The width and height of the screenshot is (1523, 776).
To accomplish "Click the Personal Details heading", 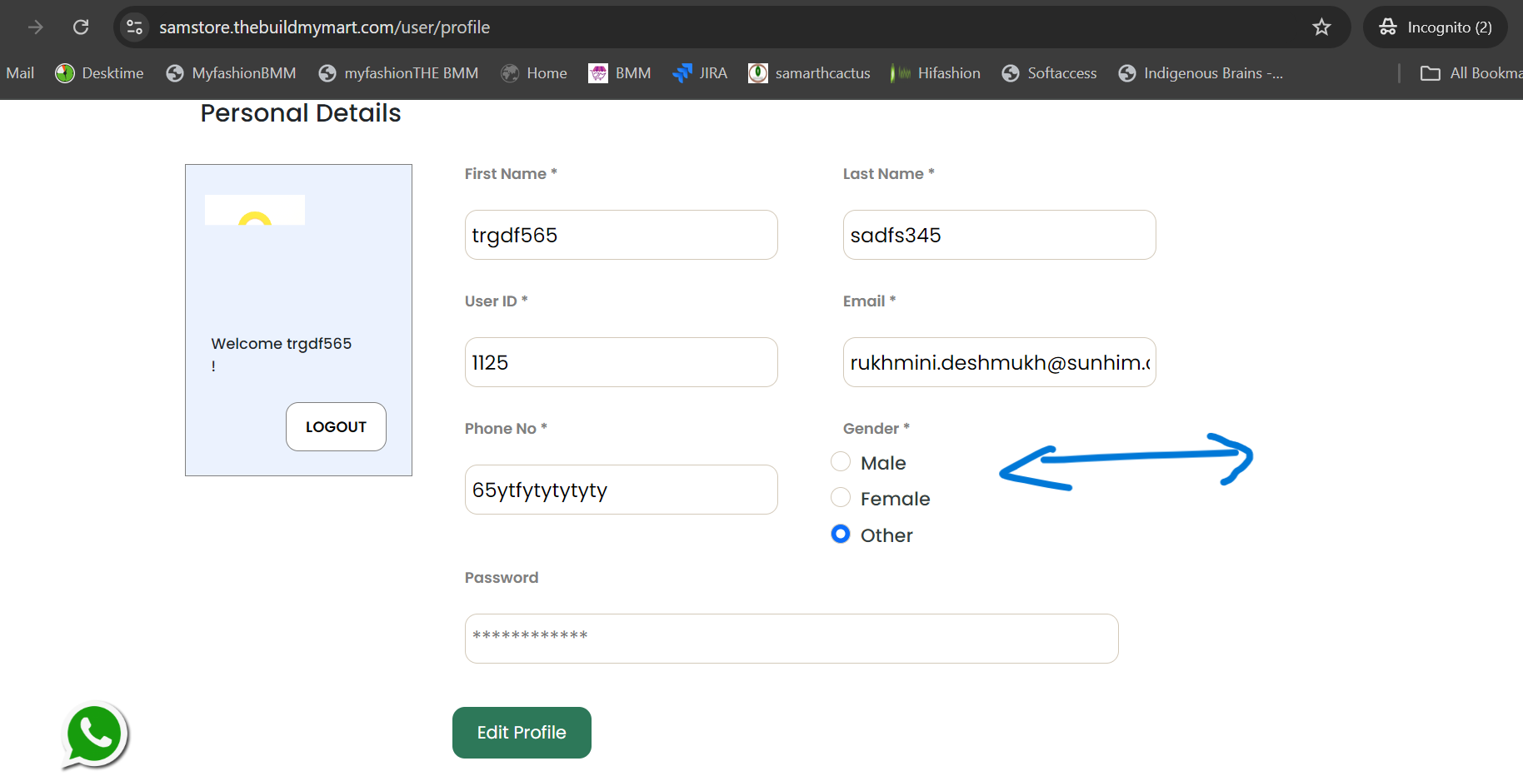I will click(301, 113).
